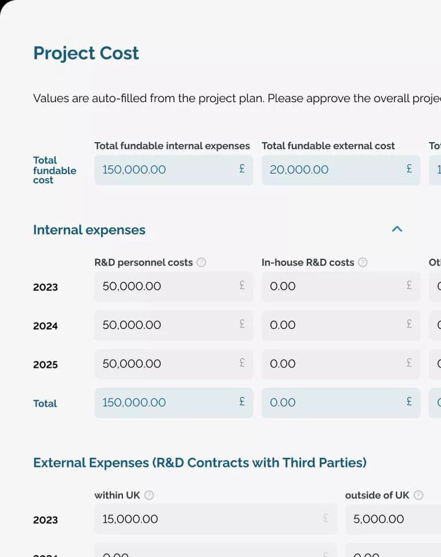Select 2024 In-house R&D costs field
Screen dimensions: 441x557
[341, 325]
